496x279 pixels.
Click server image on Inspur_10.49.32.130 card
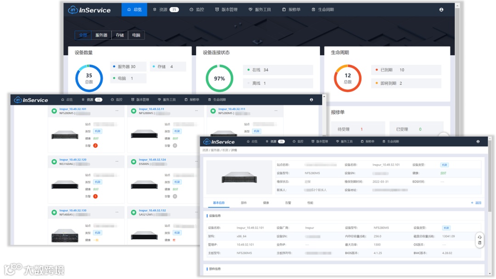(65, 235)
